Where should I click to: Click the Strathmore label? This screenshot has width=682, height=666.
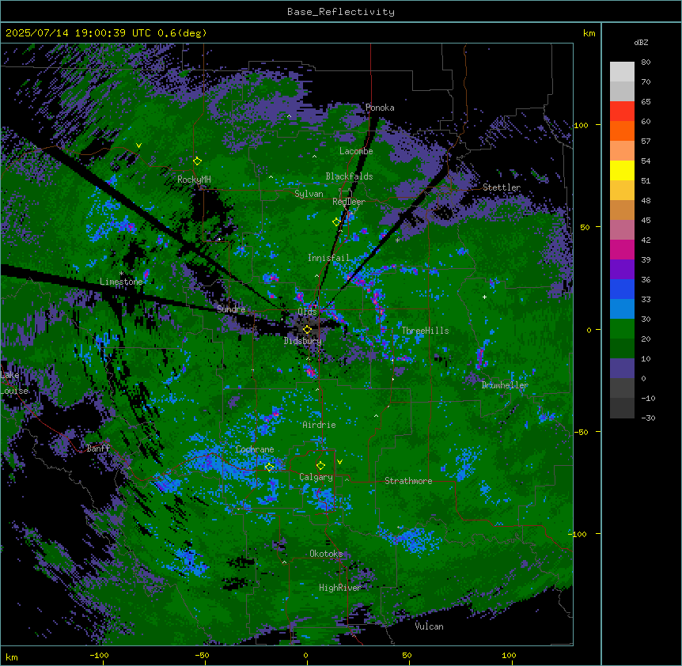[x=408, y=481]
